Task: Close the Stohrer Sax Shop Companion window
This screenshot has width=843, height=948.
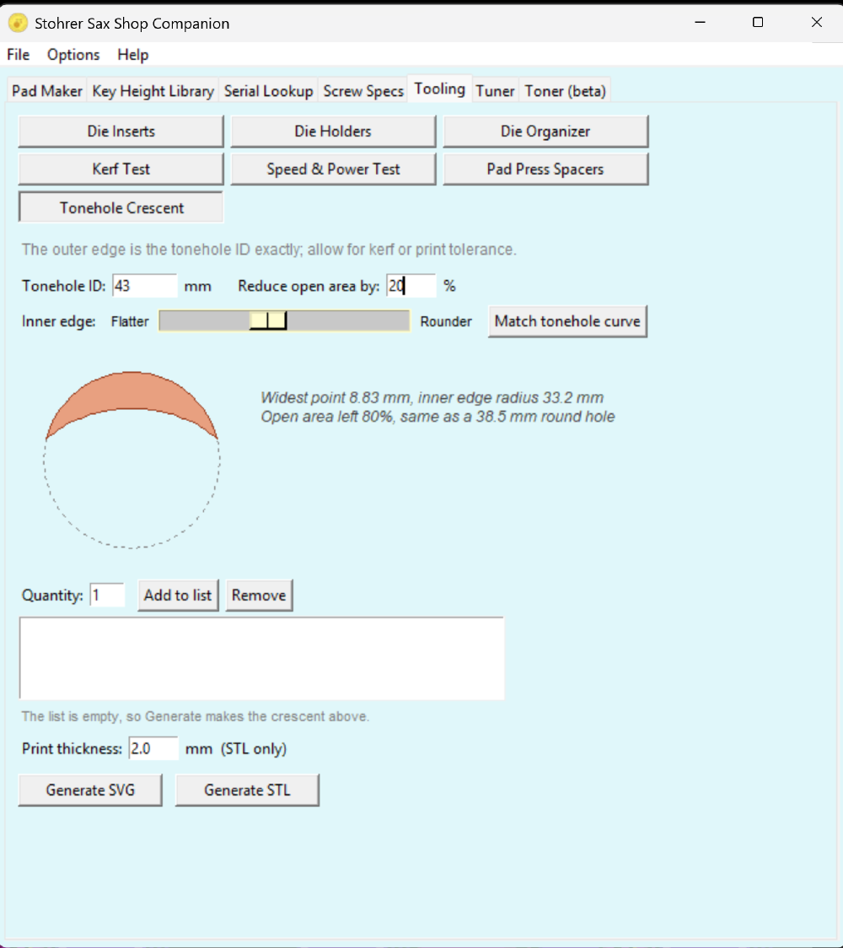Action: coord(816,23)
